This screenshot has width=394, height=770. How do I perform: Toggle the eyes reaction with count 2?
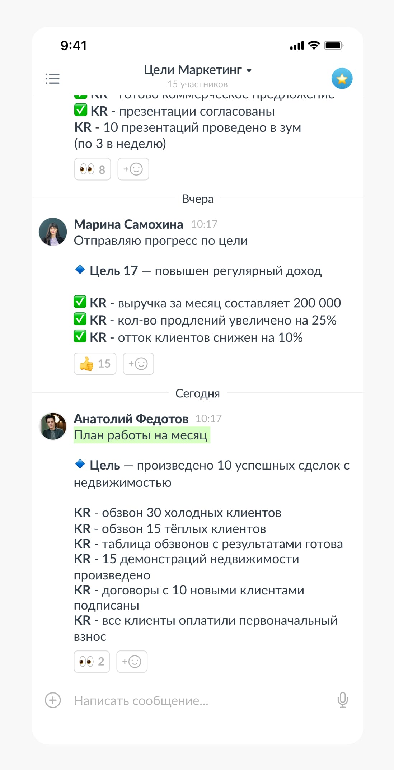click(92, 661)
